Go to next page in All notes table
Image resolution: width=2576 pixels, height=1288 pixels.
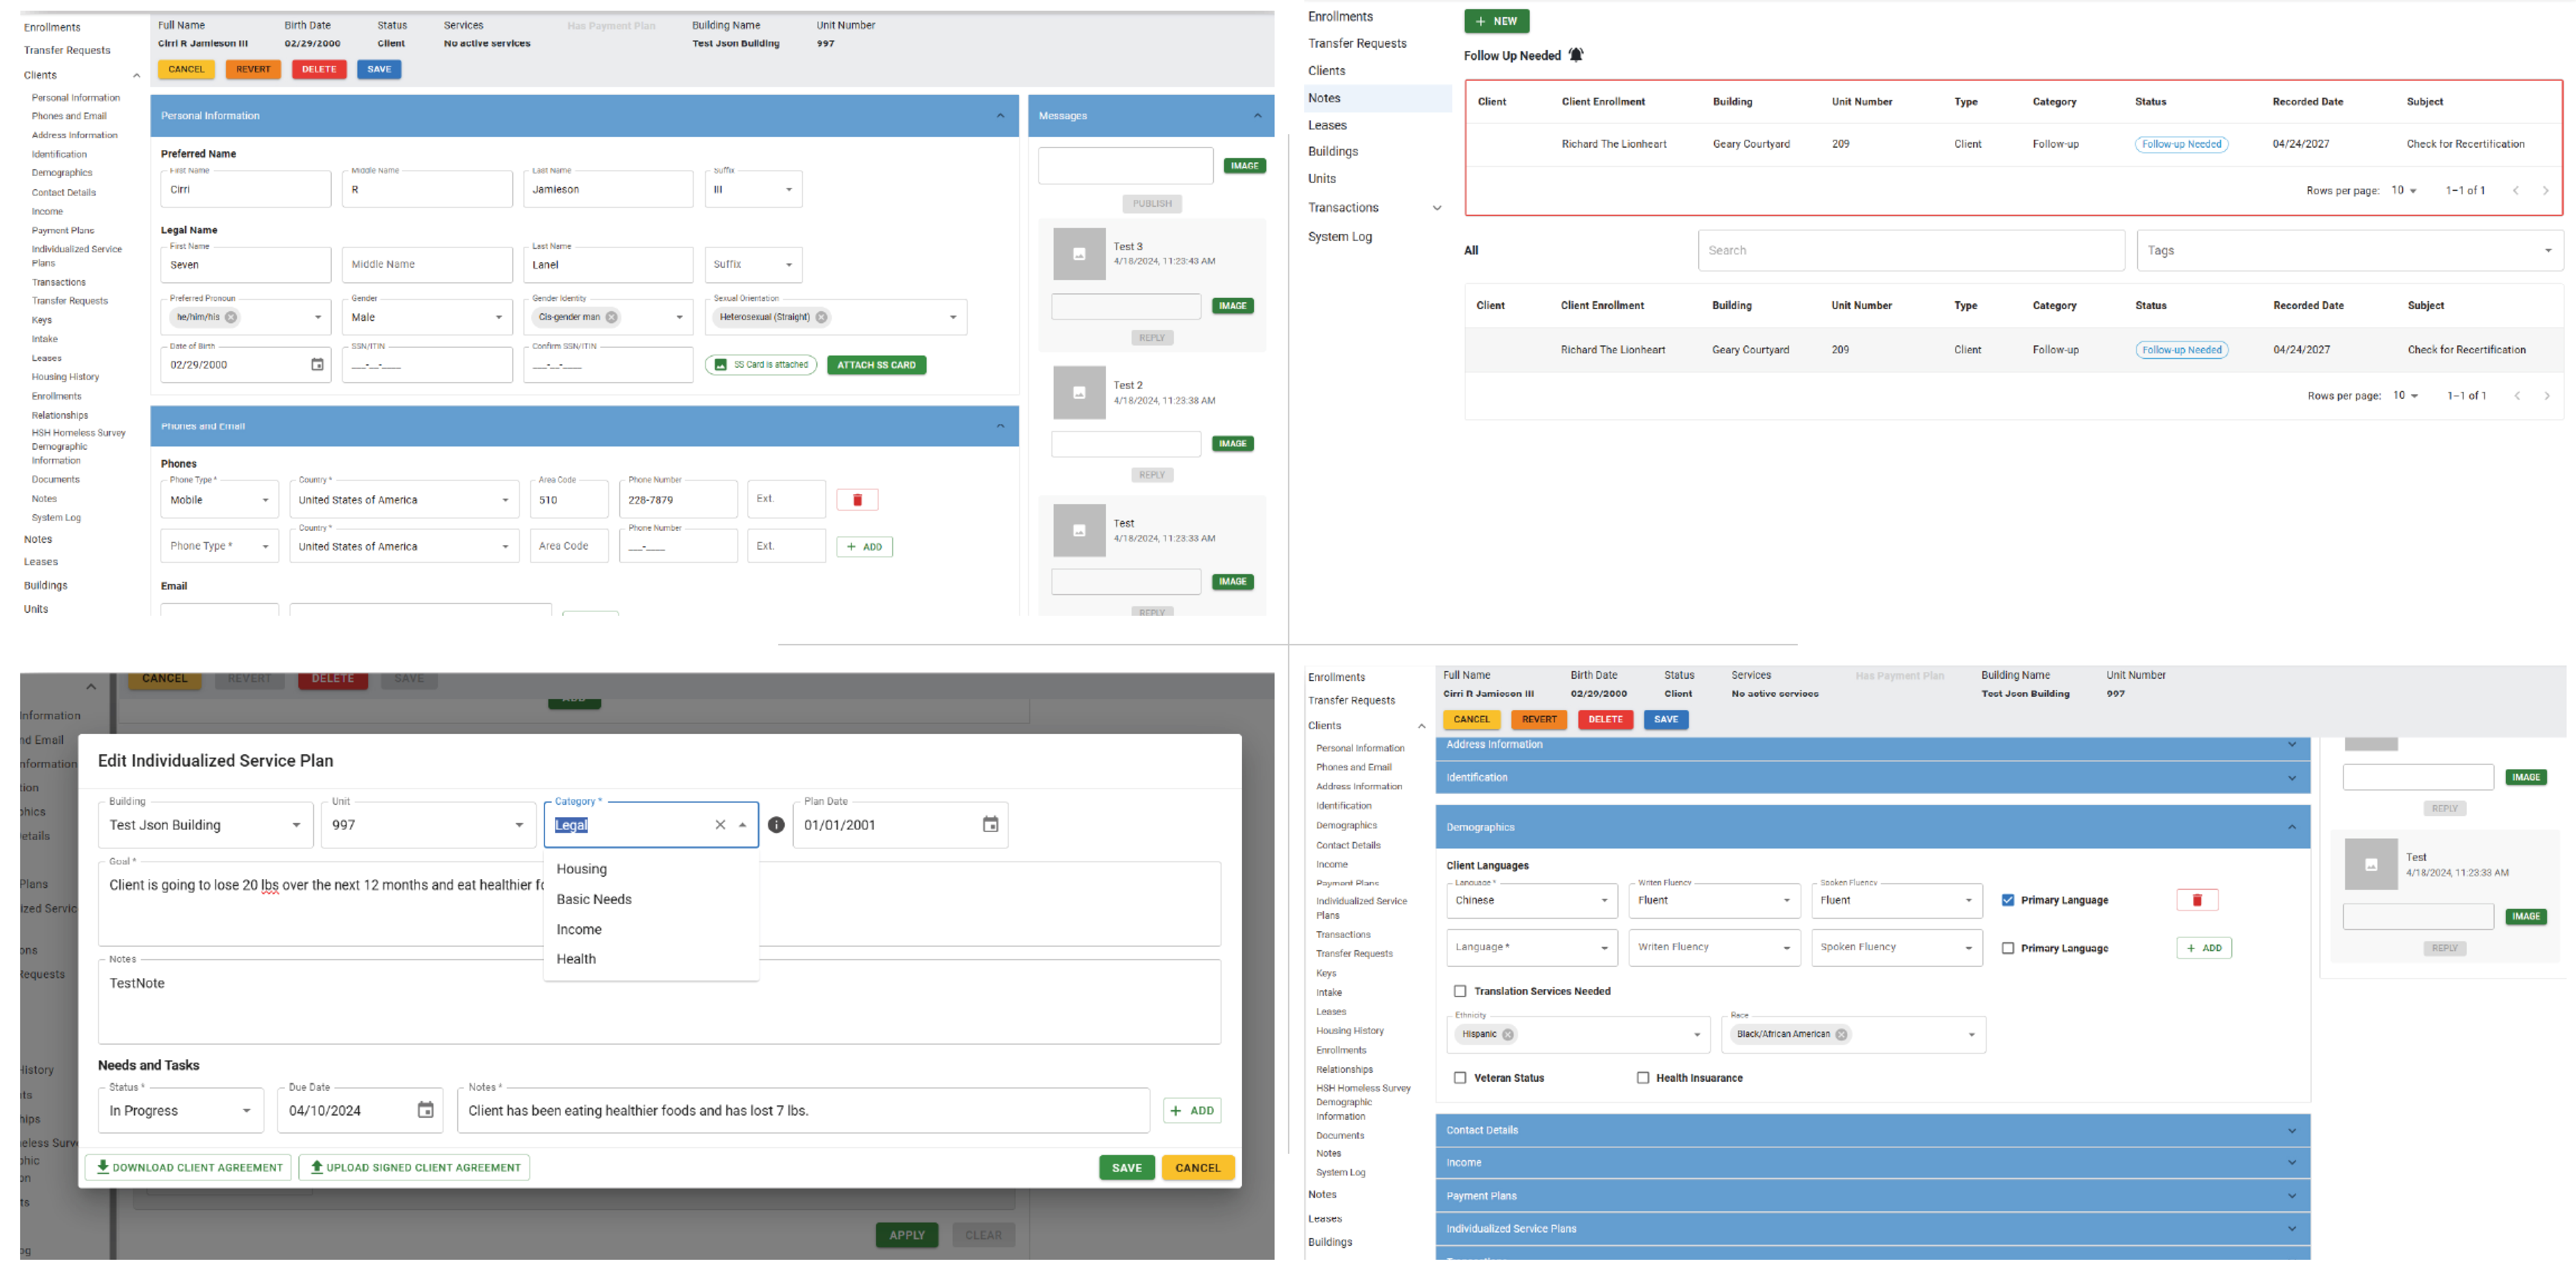tap(2546, 395)
